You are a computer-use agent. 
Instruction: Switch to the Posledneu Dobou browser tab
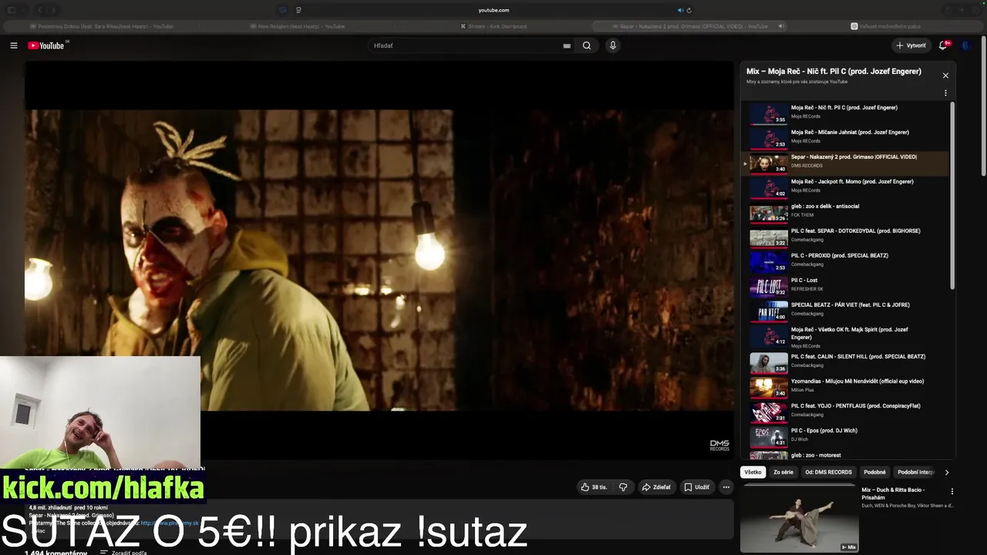coord(101,26)
